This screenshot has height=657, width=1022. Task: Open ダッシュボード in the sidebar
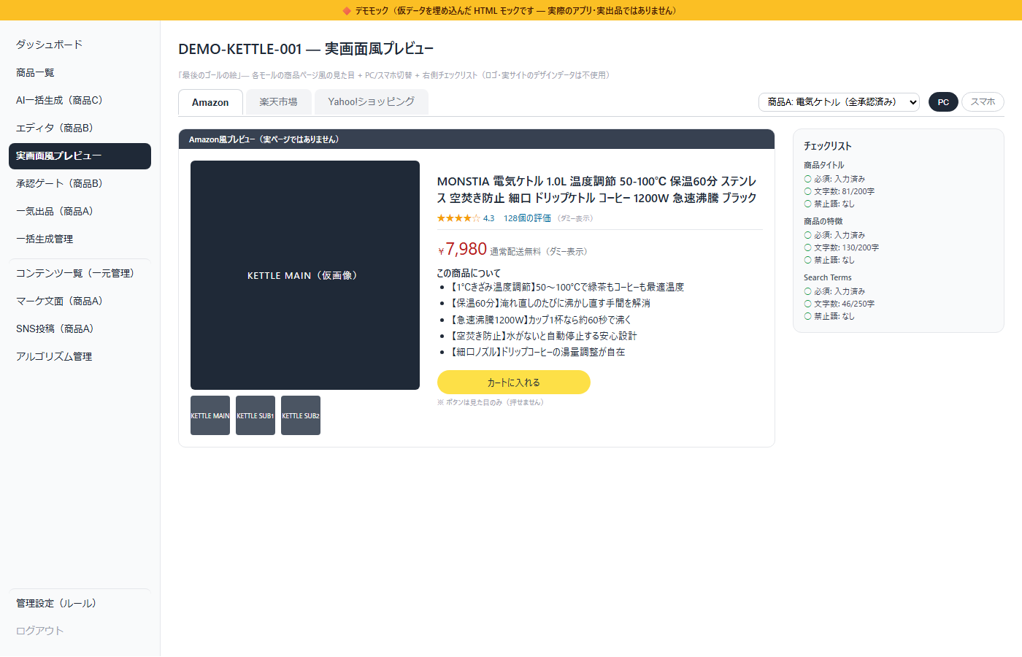click(80, 45)
